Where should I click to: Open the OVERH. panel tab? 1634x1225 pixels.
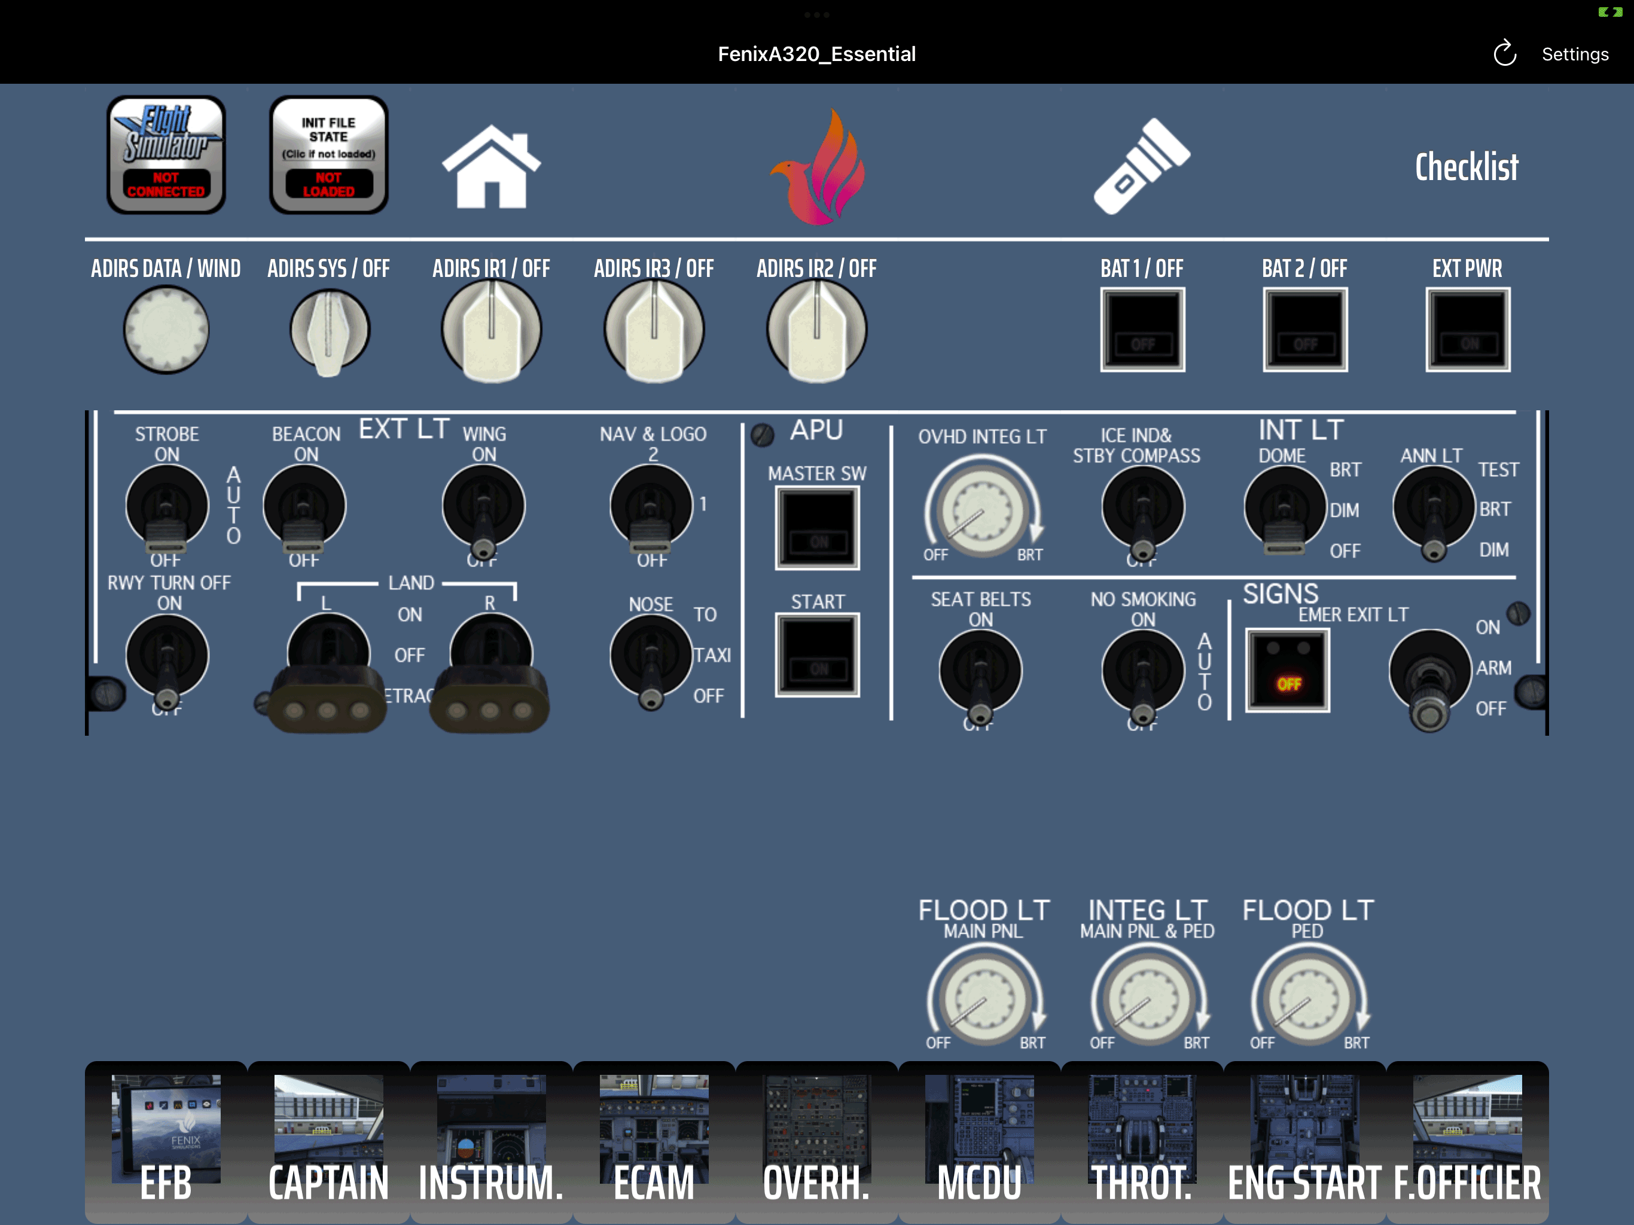click(816, 1141)
